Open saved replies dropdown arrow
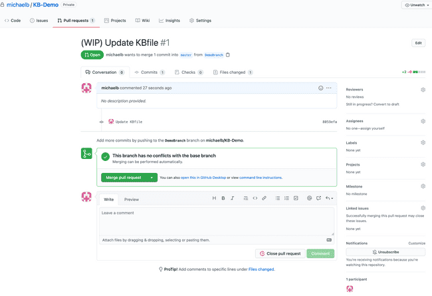 pyautogui.click(x=329, y=198)
